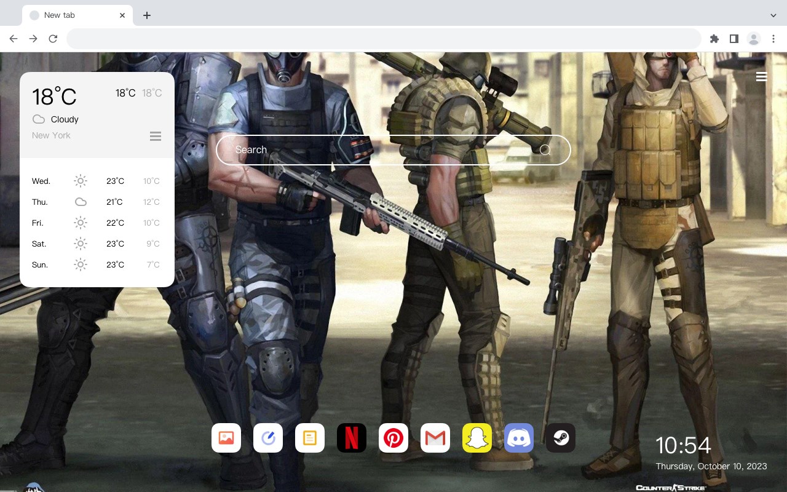Screen dimensions: 787x492
Task: Click Thursday's cloud weather icon
Action: 81,202
